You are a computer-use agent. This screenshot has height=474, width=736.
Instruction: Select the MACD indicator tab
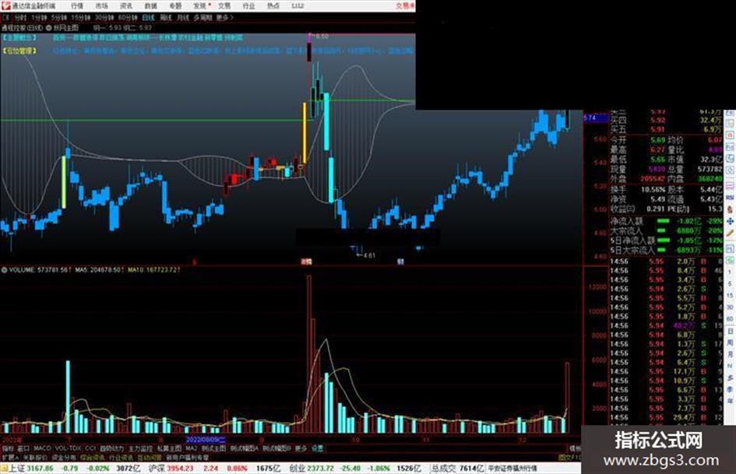coord(42,448)
